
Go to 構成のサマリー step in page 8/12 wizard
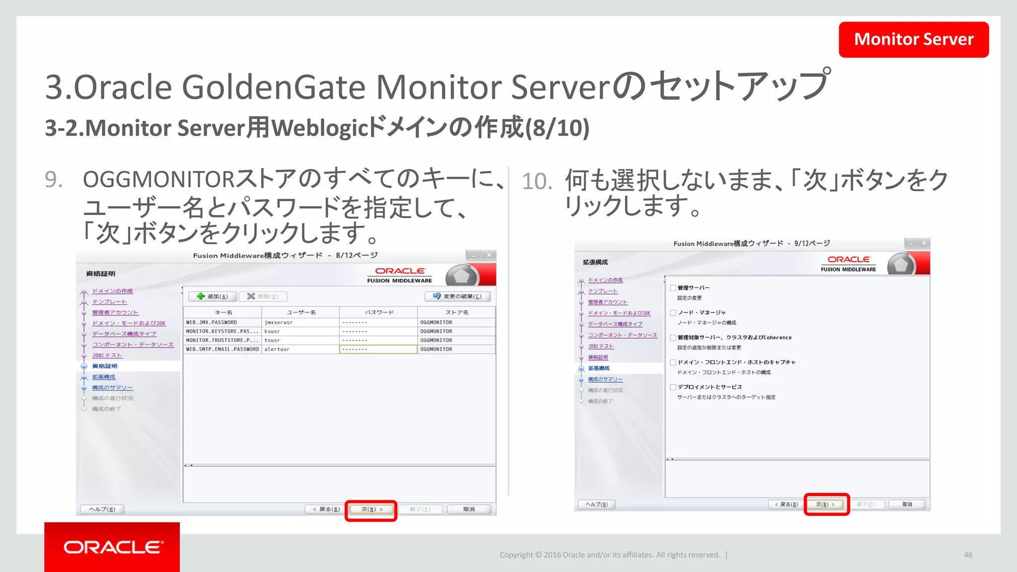pos(112,388)
